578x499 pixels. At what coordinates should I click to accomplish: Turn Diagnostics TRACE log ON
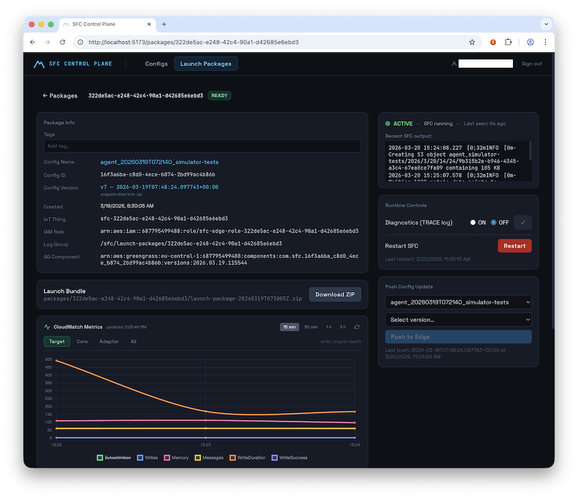pos(473,223)
